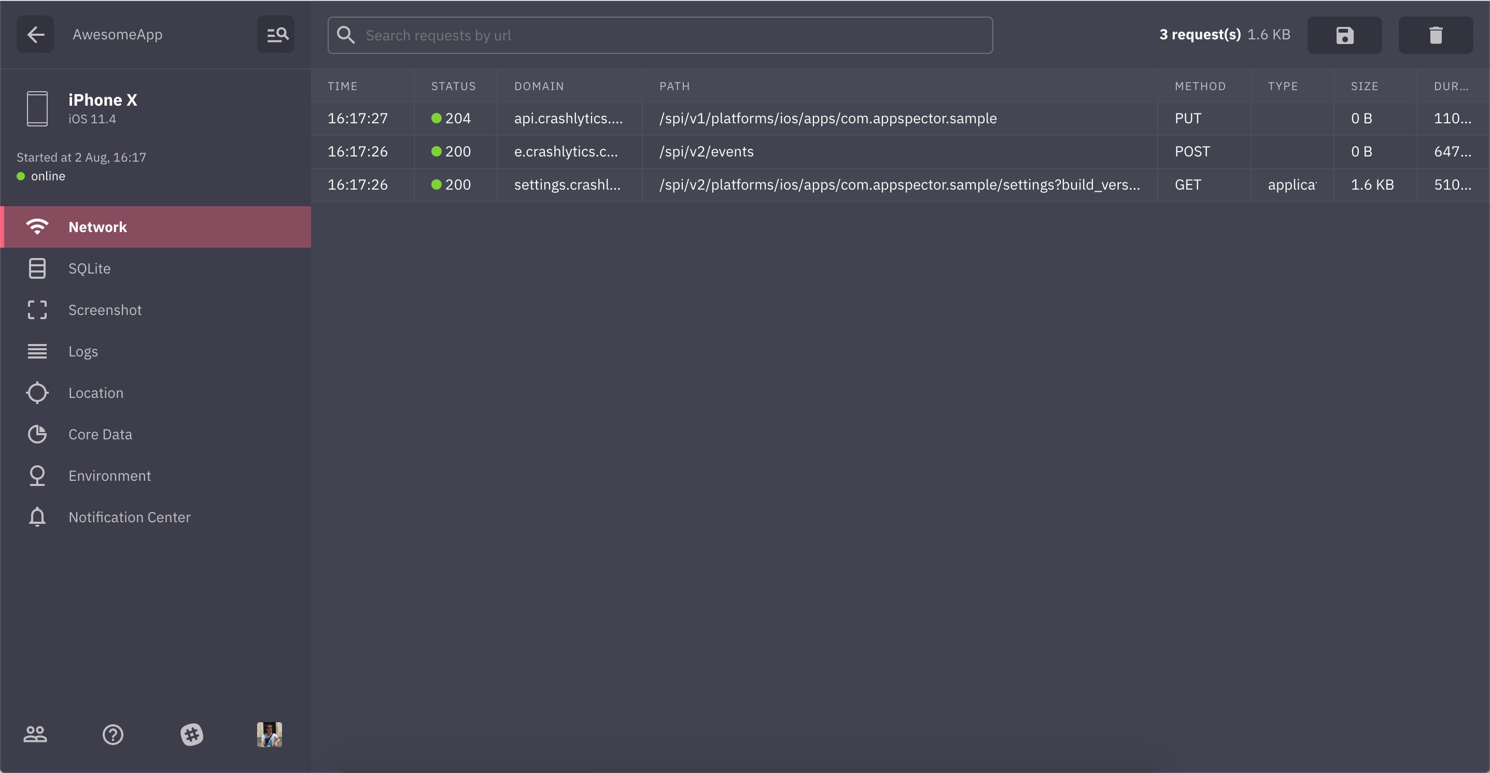The image size is (1490, 773).
Task: Open the Slack community icon
Action: 191,734
